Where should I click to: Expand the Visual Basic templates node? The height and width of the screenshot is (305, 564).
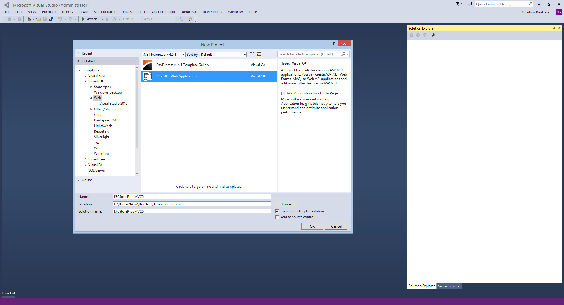pyautogui.click(x=85, y=76)
